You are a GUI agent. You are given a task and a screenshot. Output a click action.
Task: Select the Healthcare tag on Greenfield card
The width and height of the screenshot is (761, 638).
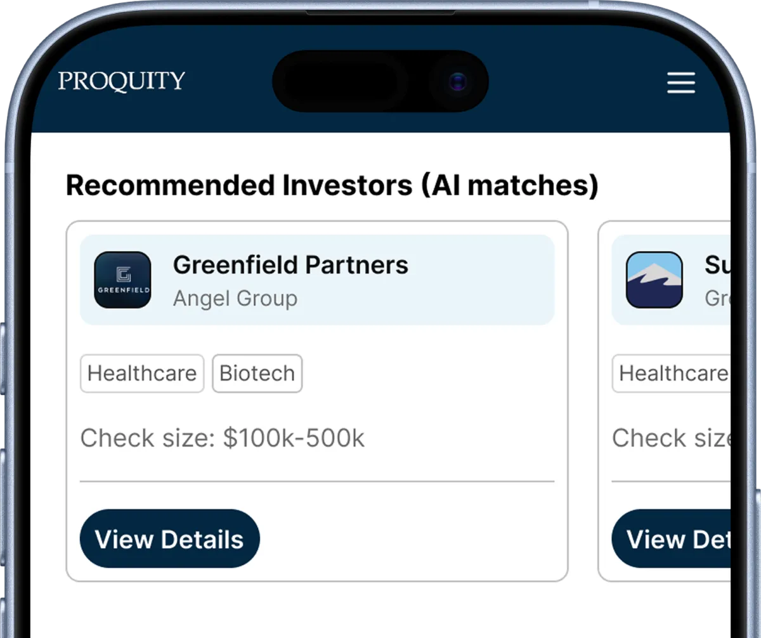coord(142,374)
